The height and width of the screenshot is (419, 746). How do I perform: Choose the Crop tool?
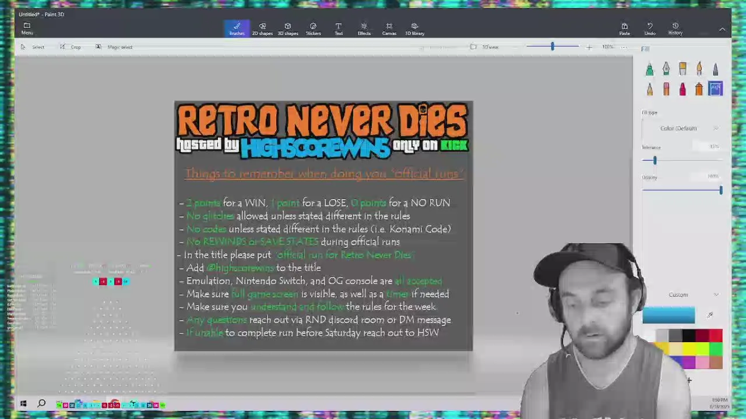[71, 47]
